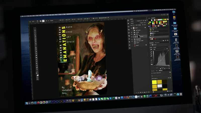Switch to the Color tab beside Swatches
Viewport: 201px width, 113px height.
click(x=149, y=18)
